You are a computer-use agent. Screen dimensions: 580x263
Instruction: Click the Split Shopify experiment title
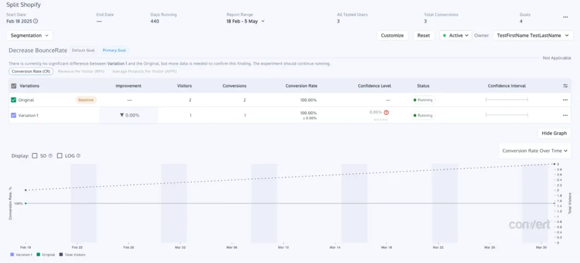click(24, 5)
